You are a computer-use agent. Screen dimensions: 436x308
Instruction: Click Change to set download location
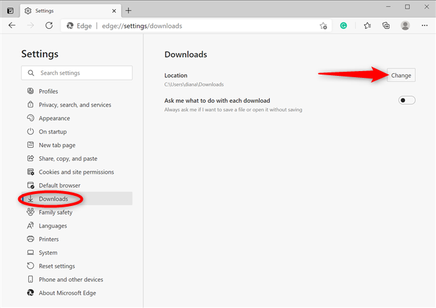pyautogui.click(x=401, y=75)
